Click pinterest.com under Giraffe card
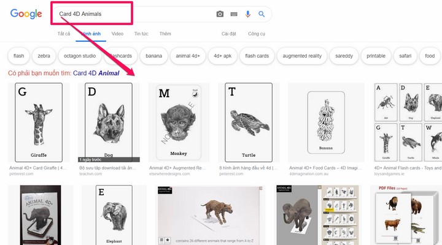442x245 pixels. pyautogui.click(x=21, y=174)
